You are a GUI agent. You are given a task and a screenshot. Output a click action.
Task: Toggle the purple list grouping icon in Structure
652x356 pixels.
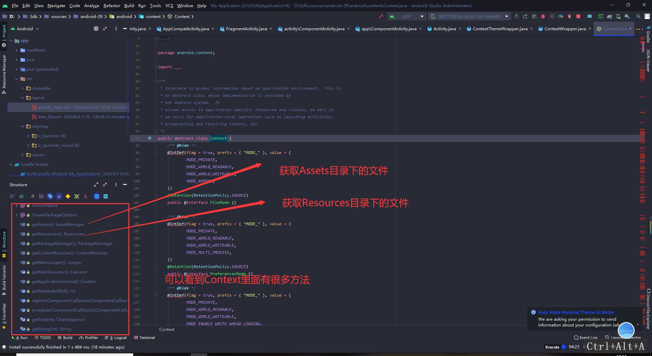click(x=41, y=196)
